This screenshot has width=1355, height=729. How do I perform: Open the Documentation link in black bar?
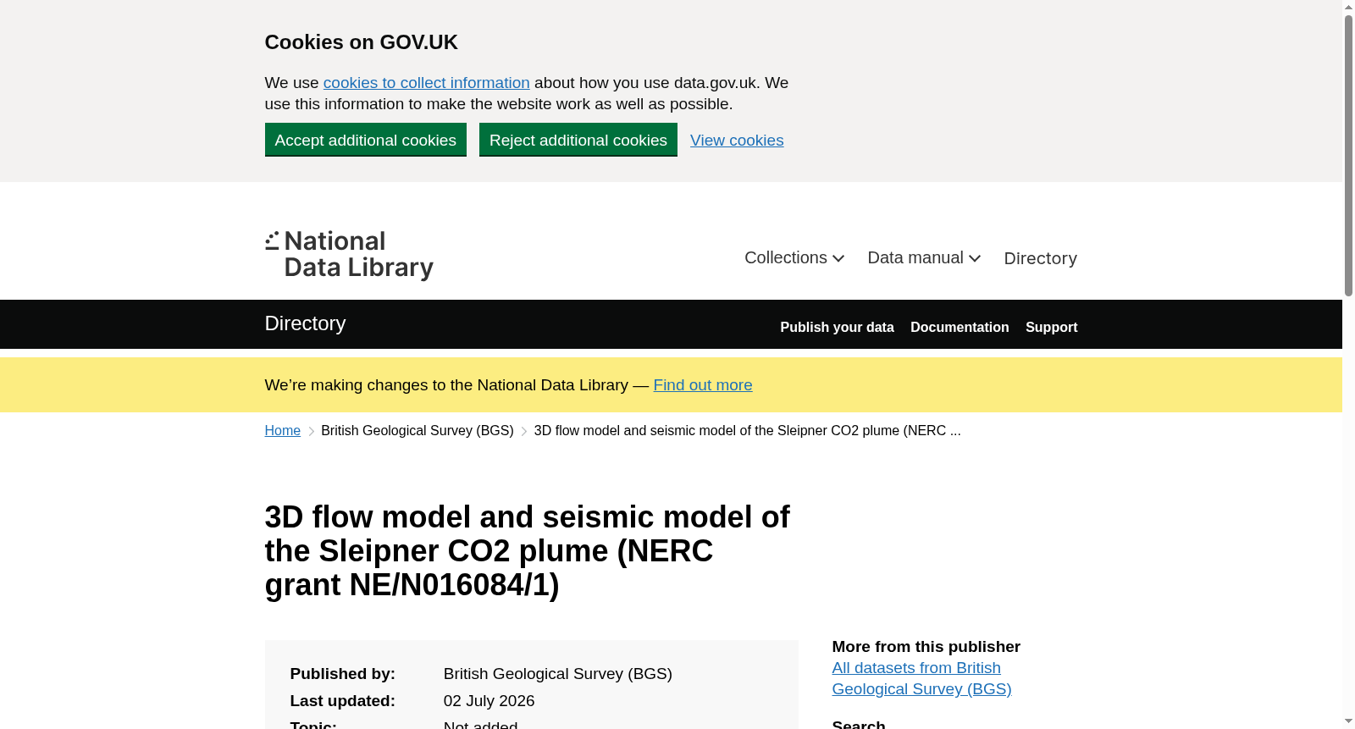coord(960,328)
